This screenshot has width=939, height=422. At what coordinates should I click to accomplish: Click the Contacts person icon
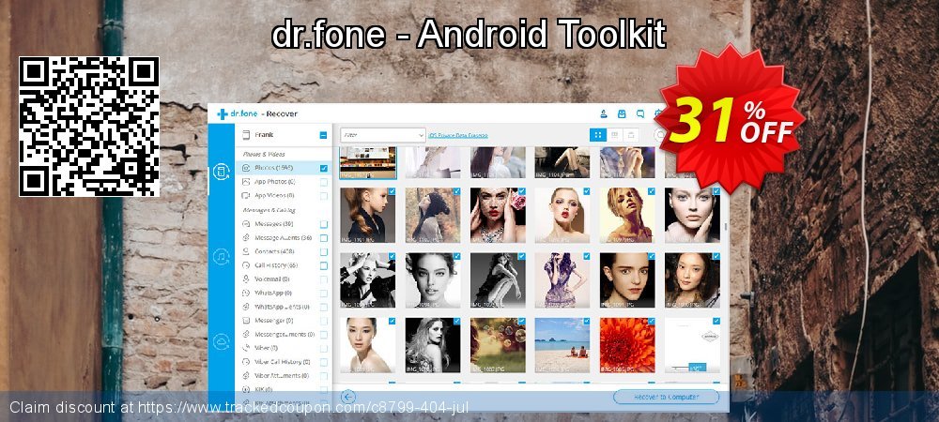[245, 251]
